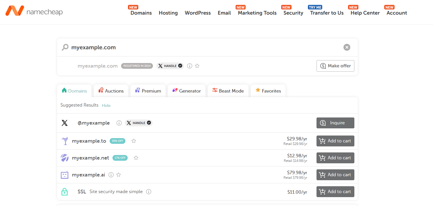Click Inquire for @myexample handle
The height and width of the screenshot is (206, 433).
[x=335, y=123]
